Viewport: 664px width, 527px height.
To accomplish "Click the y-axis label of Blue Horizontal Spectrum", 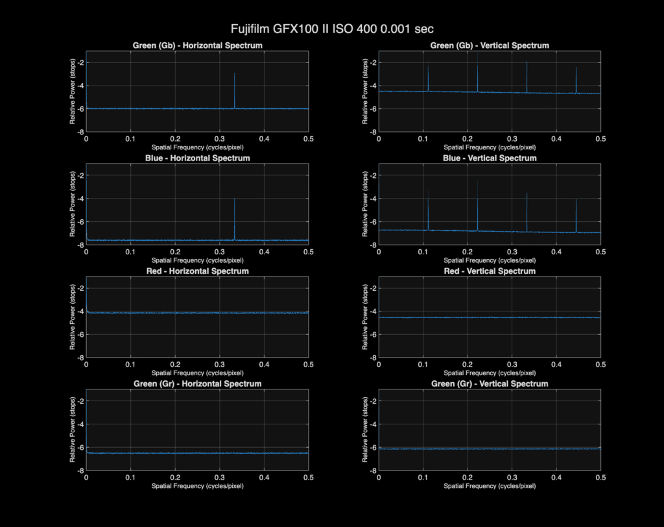I will 73,204.
